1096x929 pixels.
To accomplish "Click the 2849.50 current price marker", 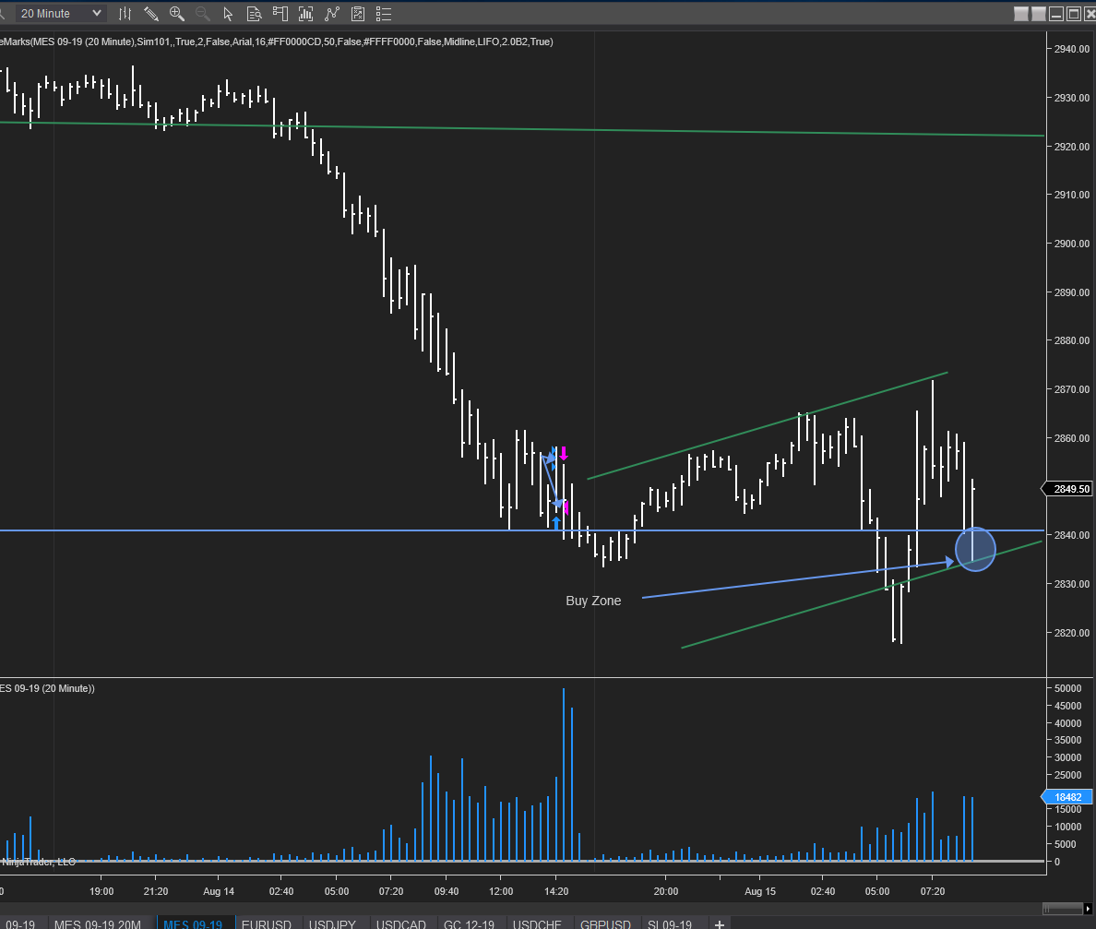I will [x=1067, y=489].
